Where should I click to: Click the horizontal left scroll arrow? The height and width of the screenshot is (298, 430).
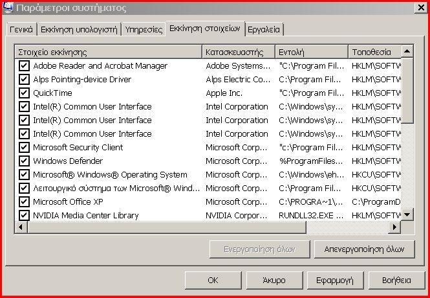click(21, 227)
